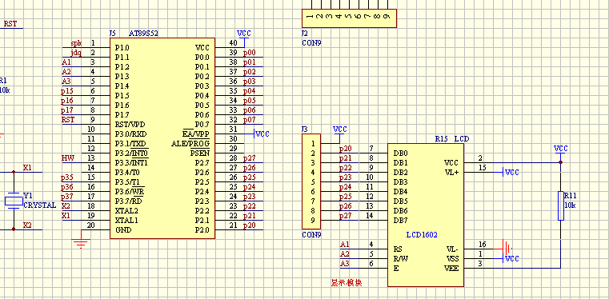Click the AT89S52 designator text
609x299 pixels.
pyautogui.click(x=143, y=34)
